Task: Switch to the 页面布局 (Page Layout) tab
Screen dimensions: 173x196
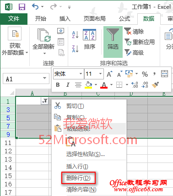Action: click(x=95, y=19)
